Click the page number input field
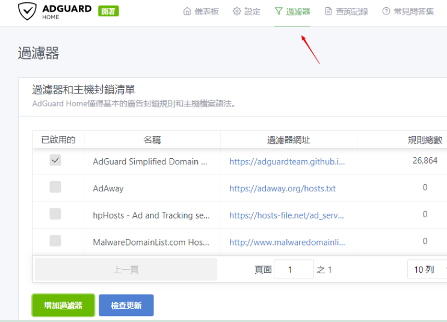 click(294, 270)
